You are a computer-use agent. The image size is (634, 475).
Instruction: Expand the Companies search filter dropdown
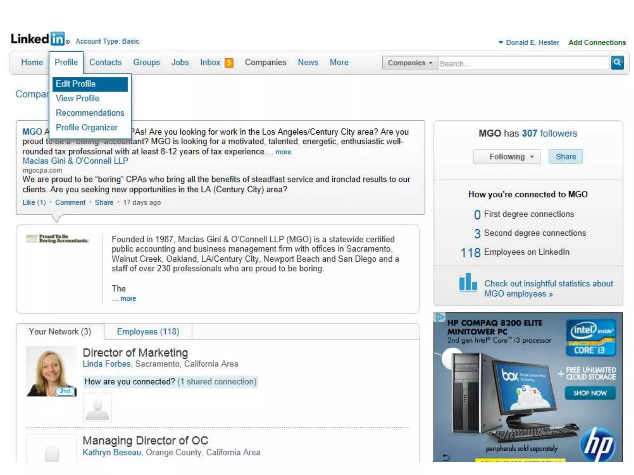click(410, 63)
